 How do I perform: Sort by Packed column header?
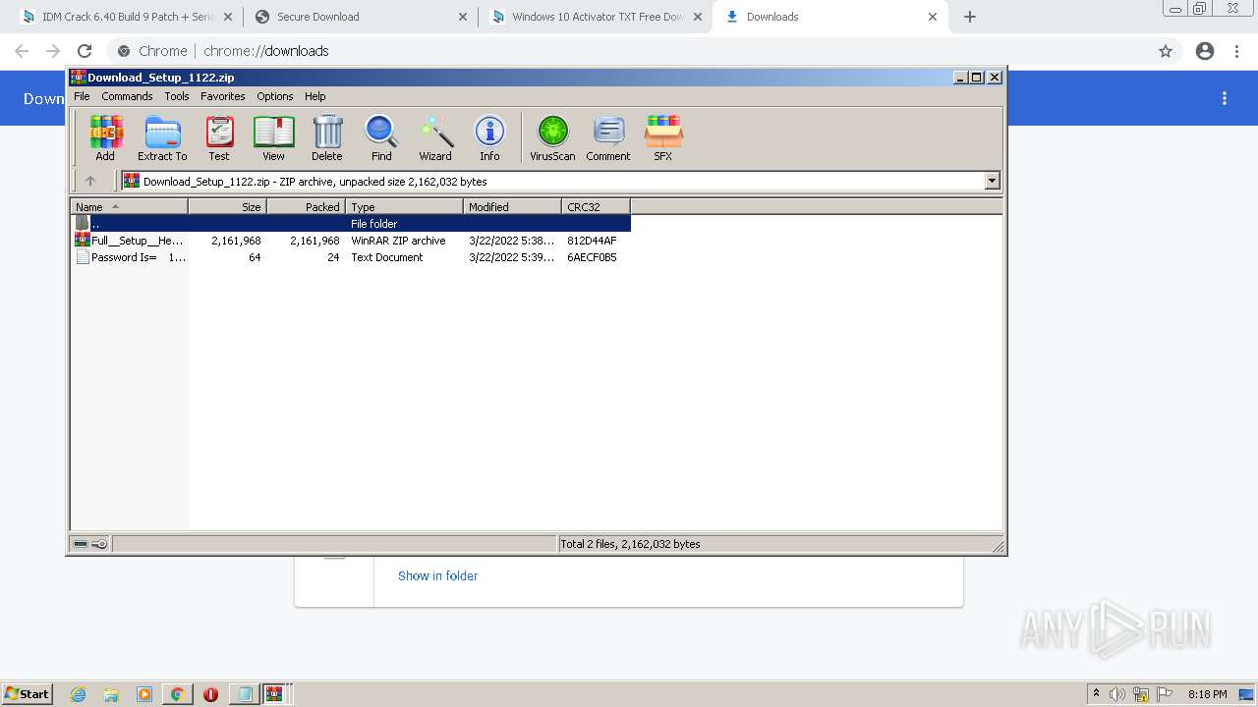(x=306, y=206)
